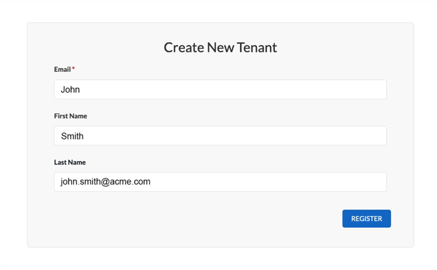Click the Last Name label text
The image size is (437, 270).
click(x=70, y=162)
